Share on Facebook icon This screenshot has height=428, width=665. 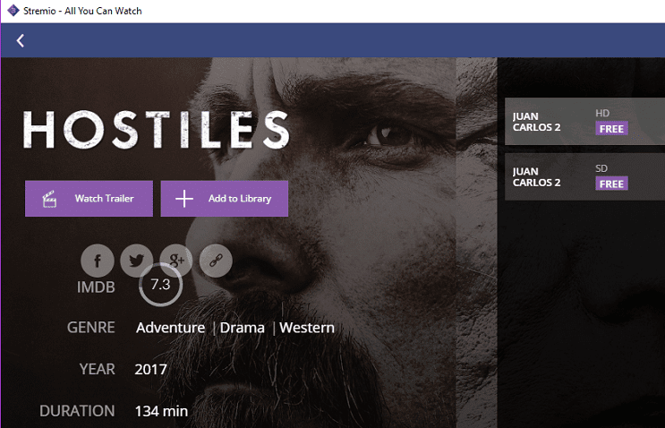[x=98, y=261]
